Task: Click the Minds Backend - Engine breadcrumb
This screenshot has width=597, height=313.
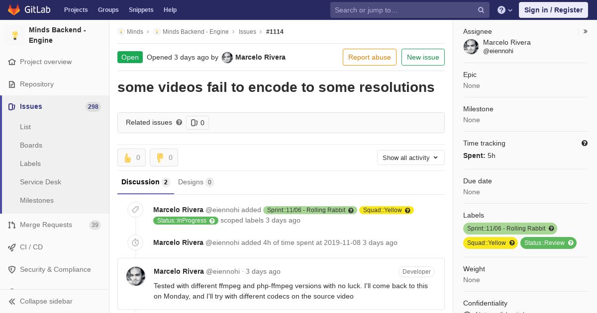Action: click(196, 32)
